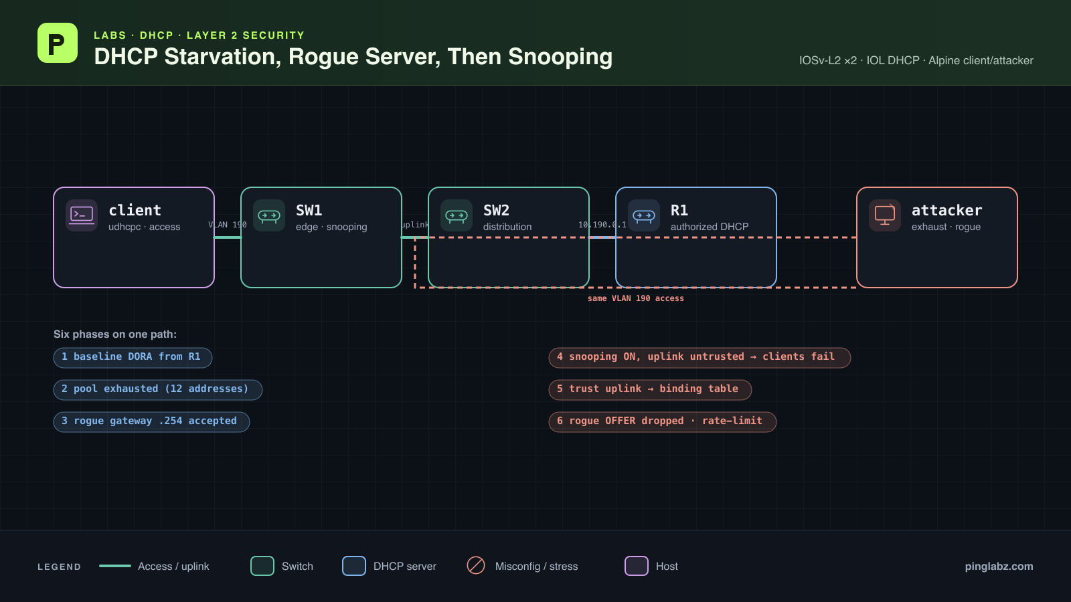Click the Access / uplink legend line
Image resolution: width=1071 pixels, height=602 pixels.
(x=115, y=566)
